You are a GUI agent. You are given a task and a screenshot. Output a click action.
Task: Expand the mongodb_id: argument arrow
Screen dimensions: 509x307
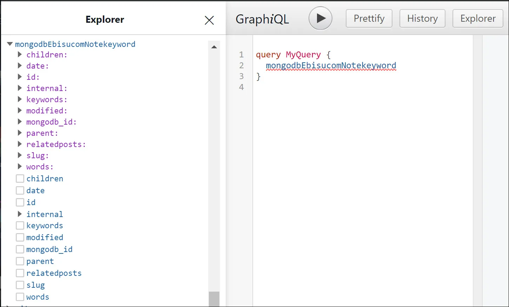click(20, 122)
